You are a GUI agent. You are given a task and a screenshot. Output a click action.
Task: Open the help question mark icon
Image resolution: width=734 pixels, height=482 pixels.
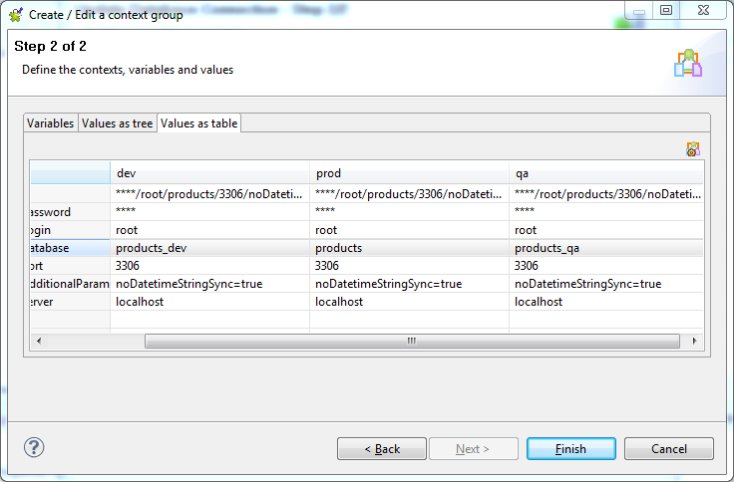[34, 447]
